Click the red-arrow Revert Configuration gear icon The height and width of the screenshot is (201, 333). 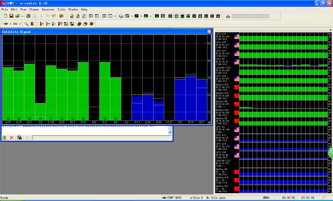(x=91, y=24)
